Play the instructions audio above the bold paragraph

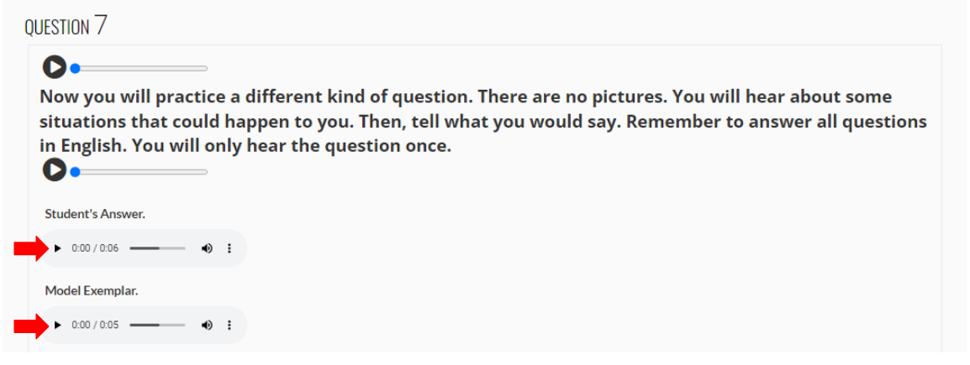55,66
